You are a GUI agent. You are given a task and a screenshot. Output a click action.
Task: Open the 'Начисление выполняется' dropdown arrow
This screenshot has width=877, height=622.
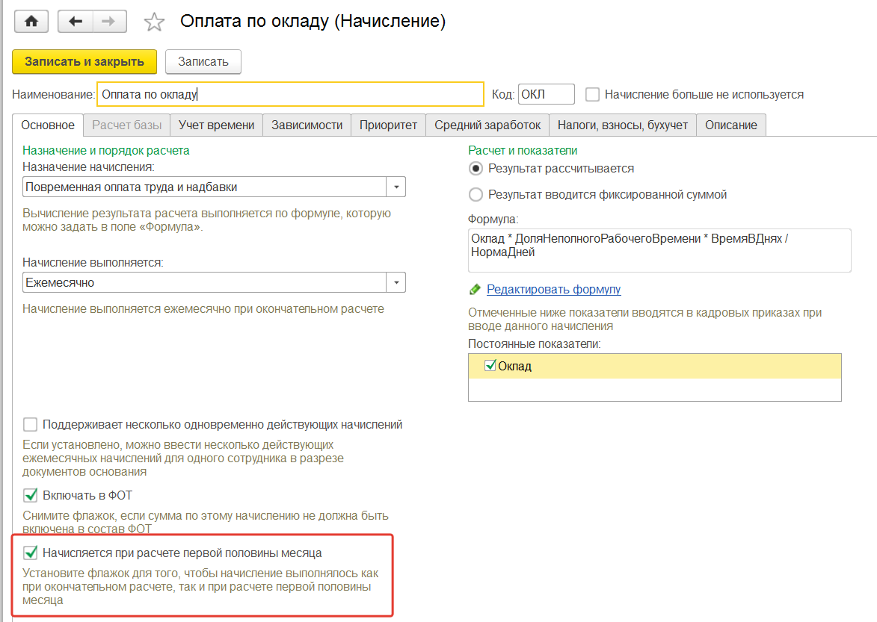[x=396, y=282]
